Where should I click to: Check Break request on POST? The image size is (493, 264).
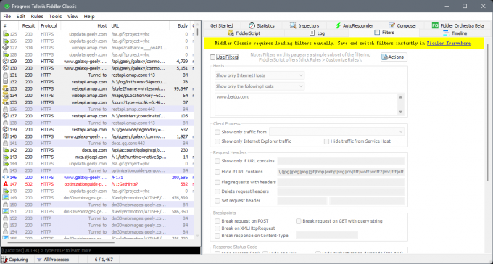click(217, 221)
